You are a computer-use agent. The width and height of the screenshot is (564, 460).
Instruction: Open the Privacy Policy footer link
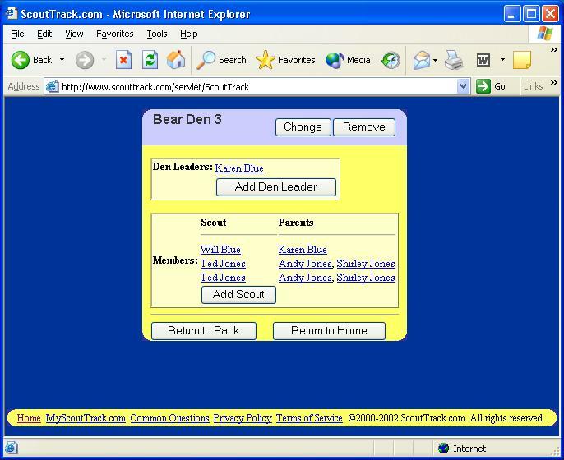pos(243,418)
